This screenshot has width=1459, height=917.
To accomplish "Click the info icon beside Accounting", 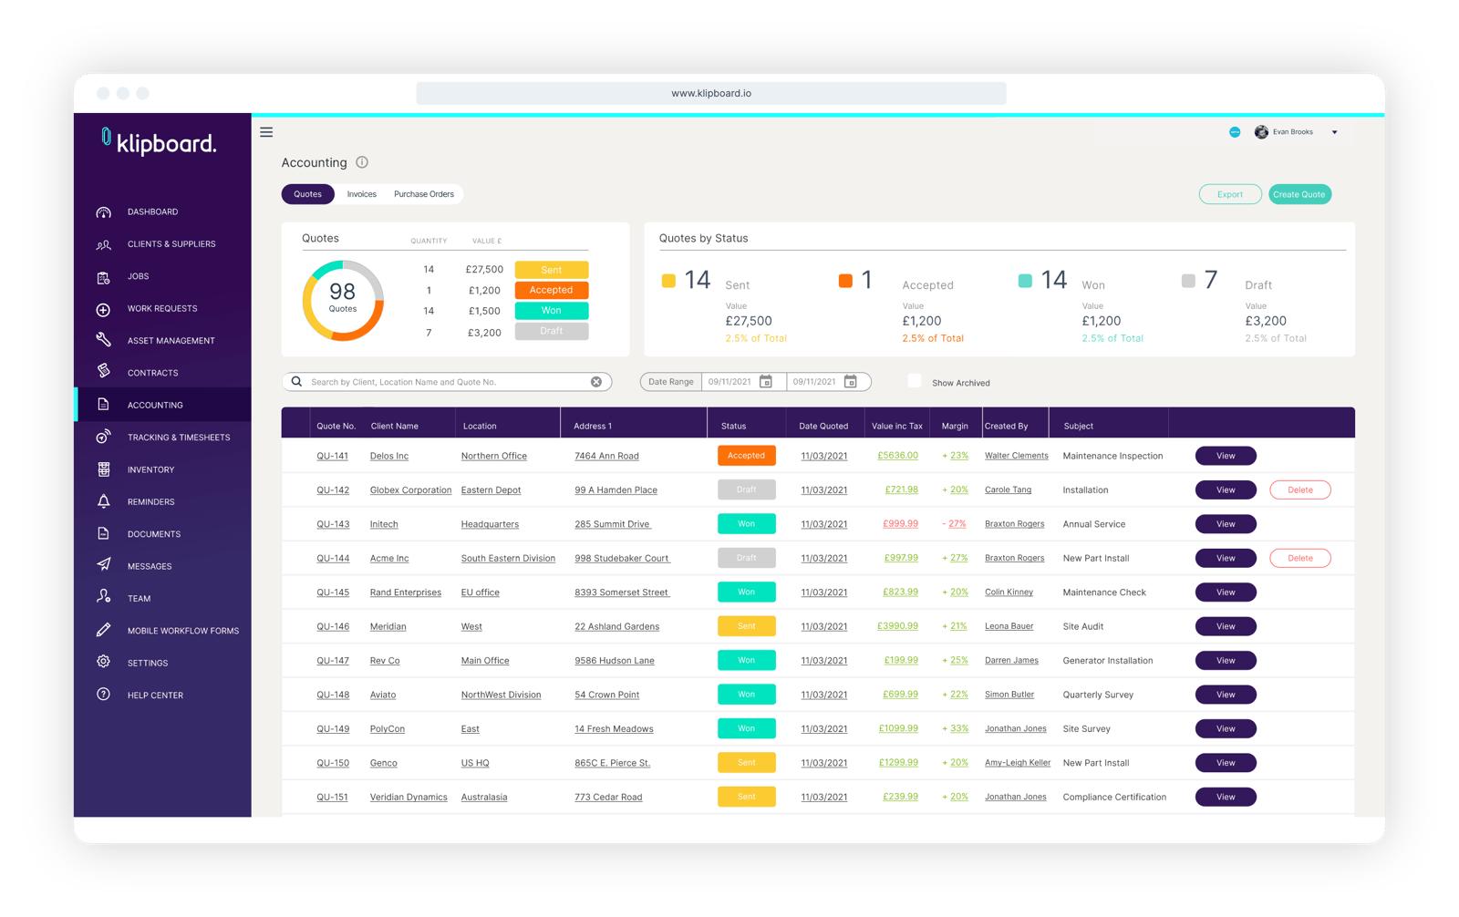I will click(362, 162).
